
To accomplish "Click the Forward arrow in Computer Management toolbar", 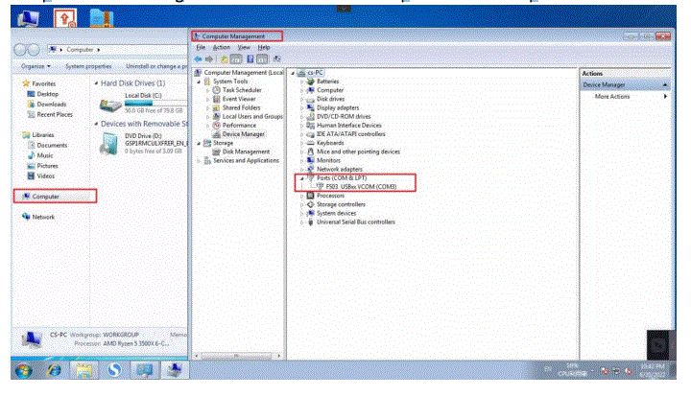I will (x=209, y=59).
